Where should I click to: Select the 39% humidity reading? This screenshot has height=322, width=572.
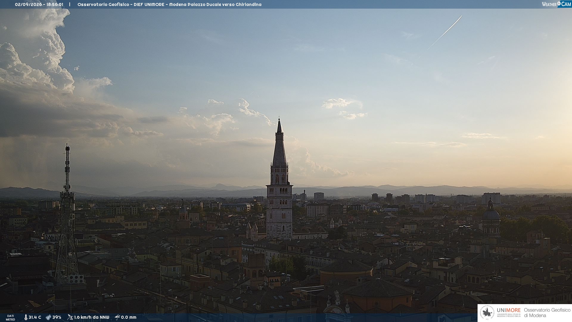(57, 317)
